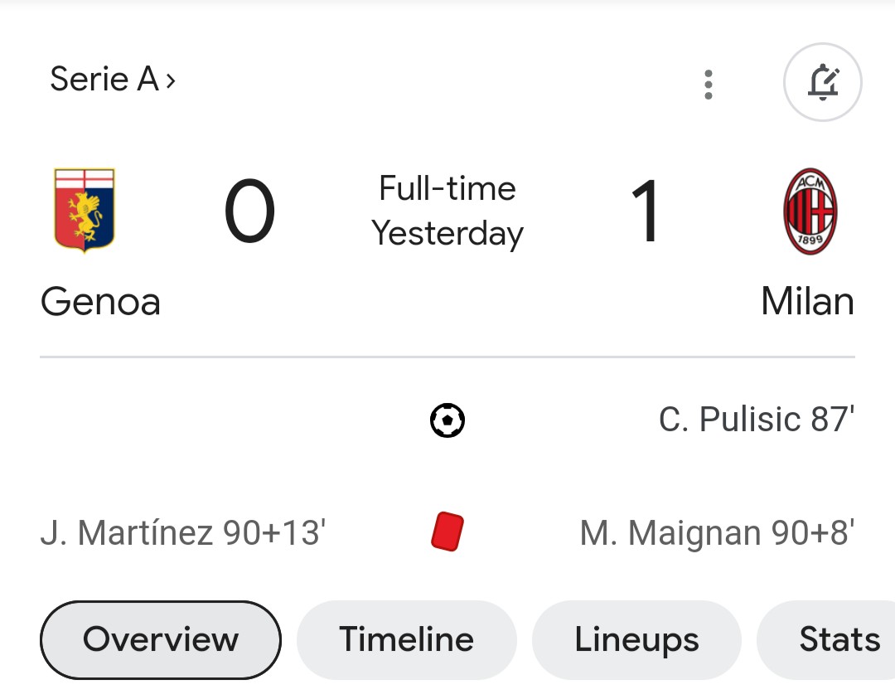
Task: Select J. Martínez 90+13' red card entry
Action: coord(183,532)
